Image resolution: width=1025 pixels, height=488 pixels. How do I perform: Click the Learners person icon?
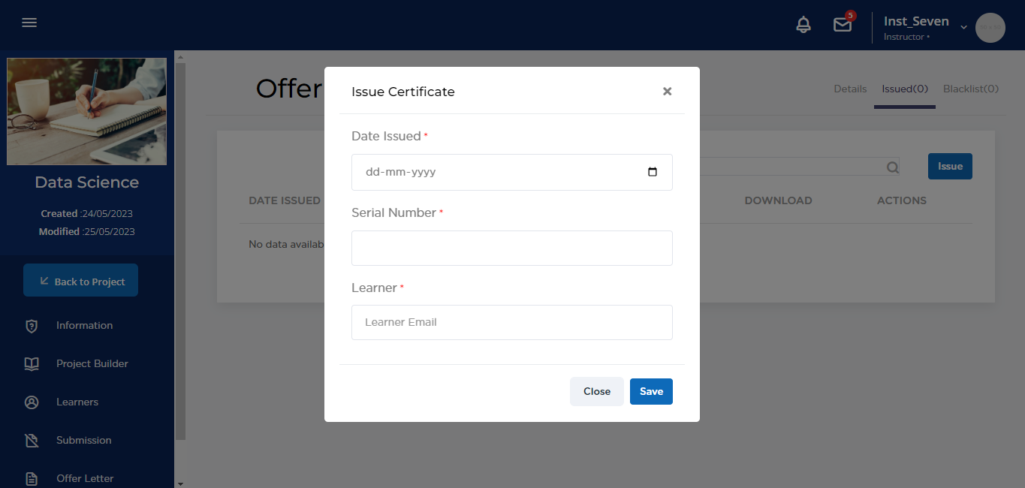pyautogui.click(x=32, y=402)
